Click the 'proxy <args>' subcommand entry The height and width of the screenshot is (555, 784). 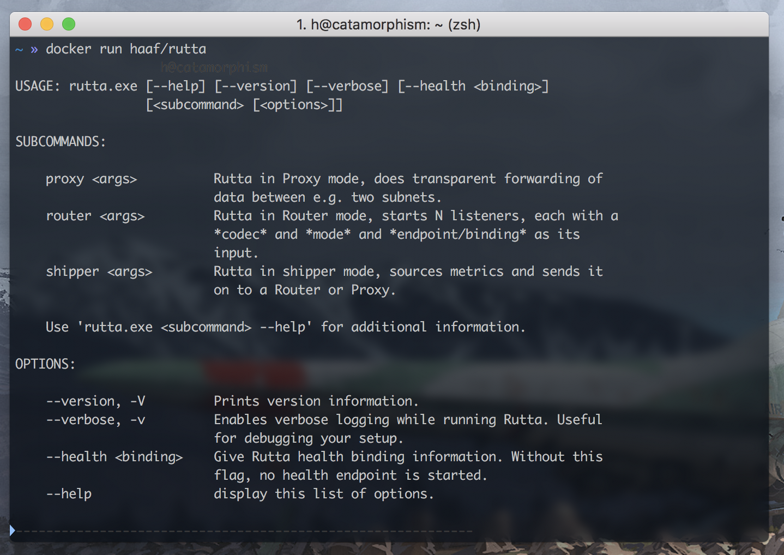[91, 179]
